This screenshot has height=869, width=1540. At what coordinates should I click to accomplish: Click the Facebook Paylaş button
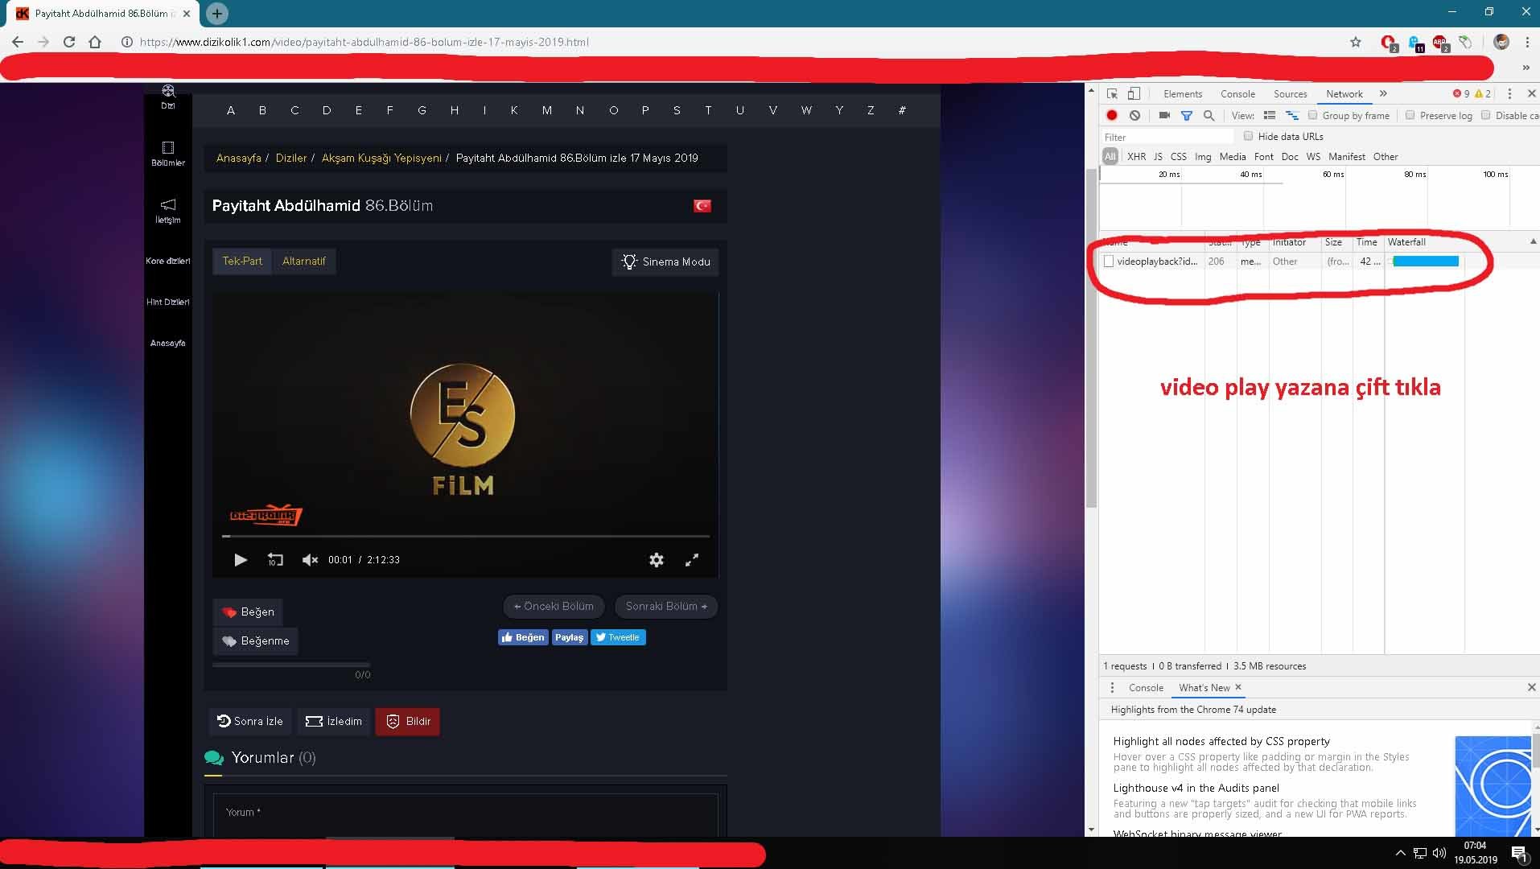coord(569,637)
